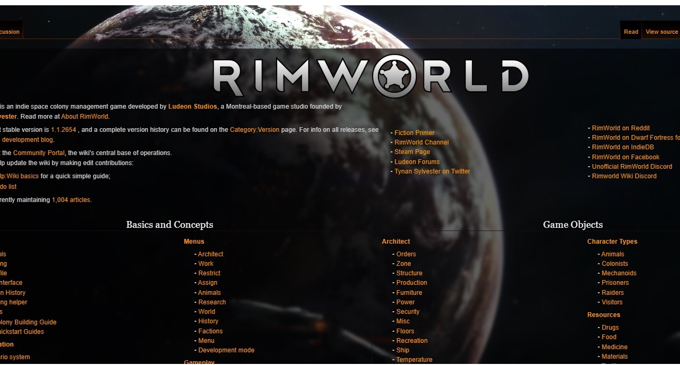Open stable version 1.1.2654 link
Viewport: 680px width, 365px height.
63,130
